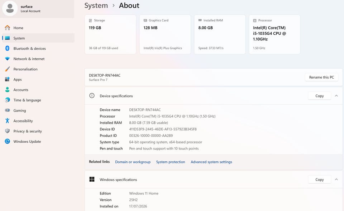Click the Speed: 3733 MT/s text
Viewport: 344px width, 211px height.
(211, 48)
